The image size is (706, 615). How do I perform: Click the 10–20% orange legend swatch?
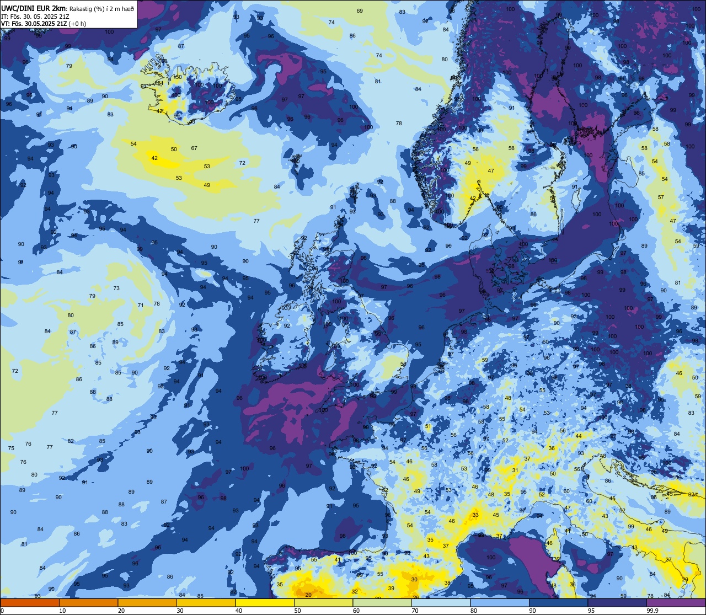coord(88,602)
